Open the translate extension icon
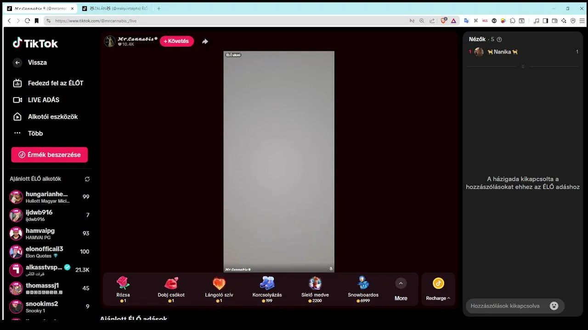 click(466, 21)
